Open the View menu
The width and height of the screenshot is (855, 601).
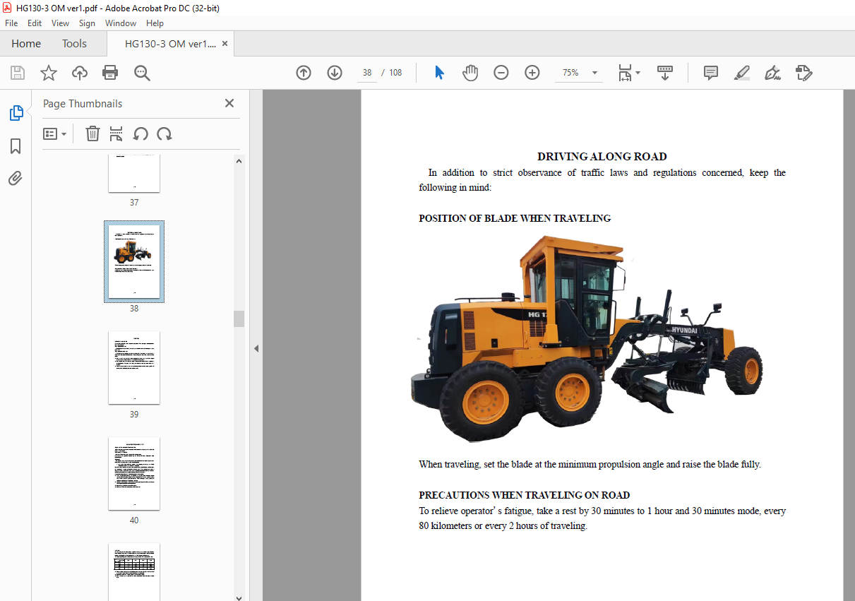(60, 23)
